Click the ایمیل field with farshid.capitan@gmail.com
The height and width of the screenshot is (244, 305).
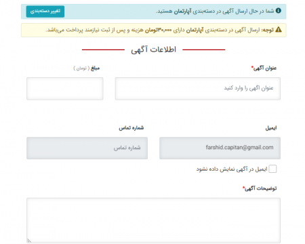[x=220, y=148]
